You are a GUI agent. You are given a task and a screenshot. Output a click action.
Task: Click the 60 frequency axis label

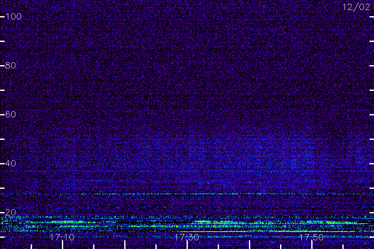(x=10, y=115)
